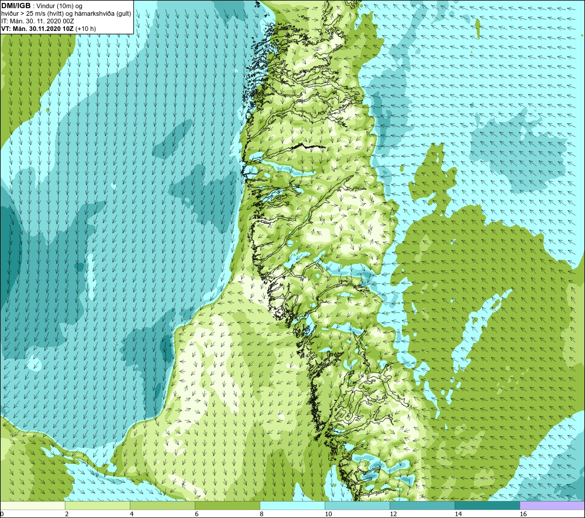
Task: Click the '(+10 h)' forecast offset text
Action: coord(86,29)
